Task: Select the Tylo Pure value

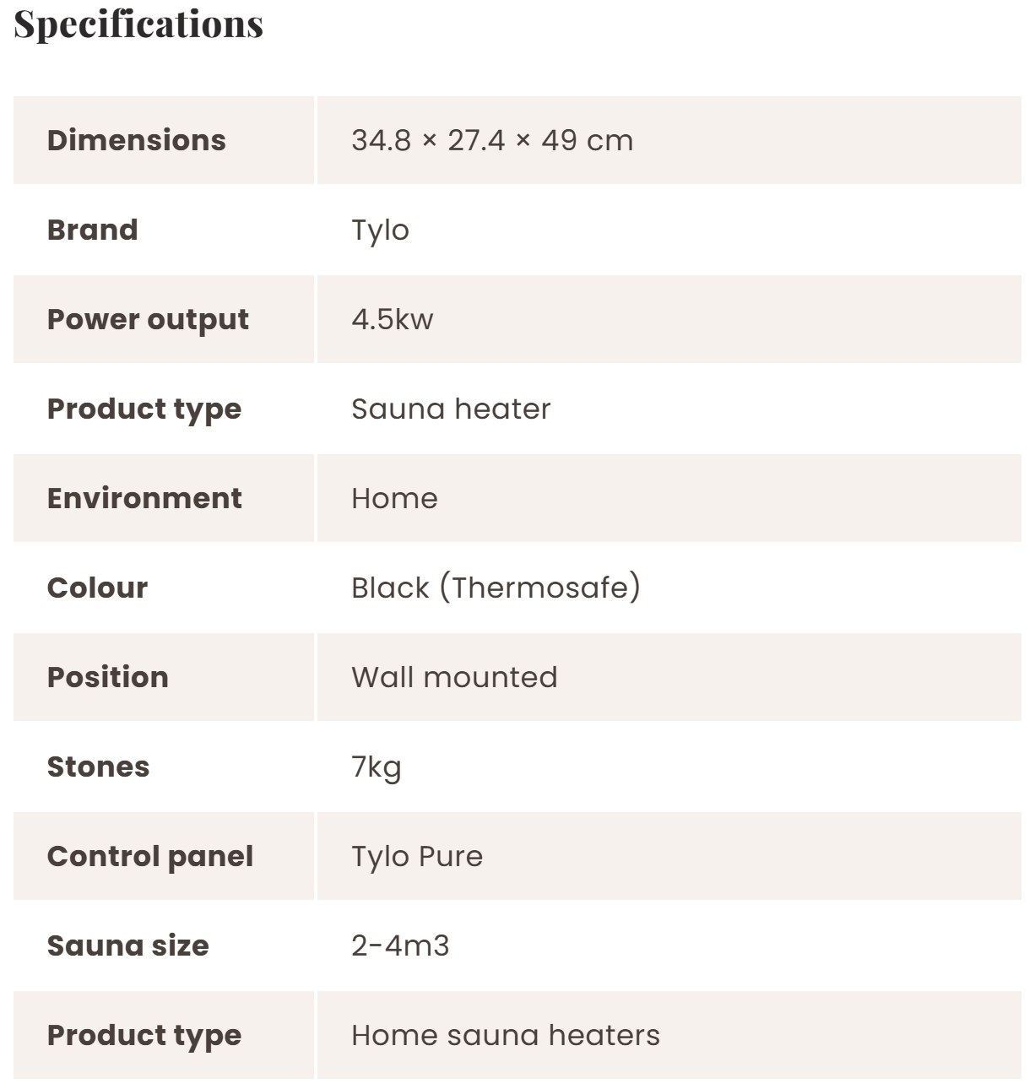Action: 417,856
